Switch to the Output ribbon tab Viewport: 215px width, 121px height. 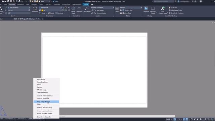41,4
